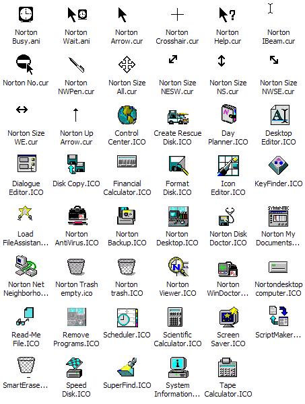Click the Load FileAssistant star icon
Screen dimensions: 305x404
pyautogui.click(x=25, y=213)
